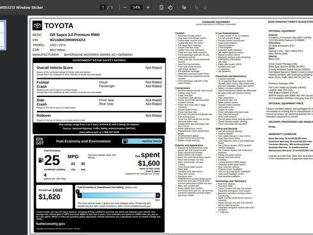Image resolution: width=313 pixels, height=235 pixels.
Task: Click the Convenience section heading
Action: [183, 88]
